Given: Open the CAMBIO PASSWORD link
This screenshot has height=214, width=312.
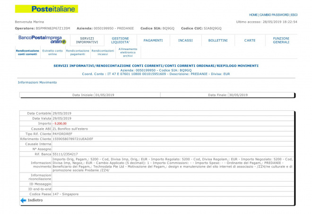Looking at the screenshot, I should pyautogui.click(x=274, y=15).
